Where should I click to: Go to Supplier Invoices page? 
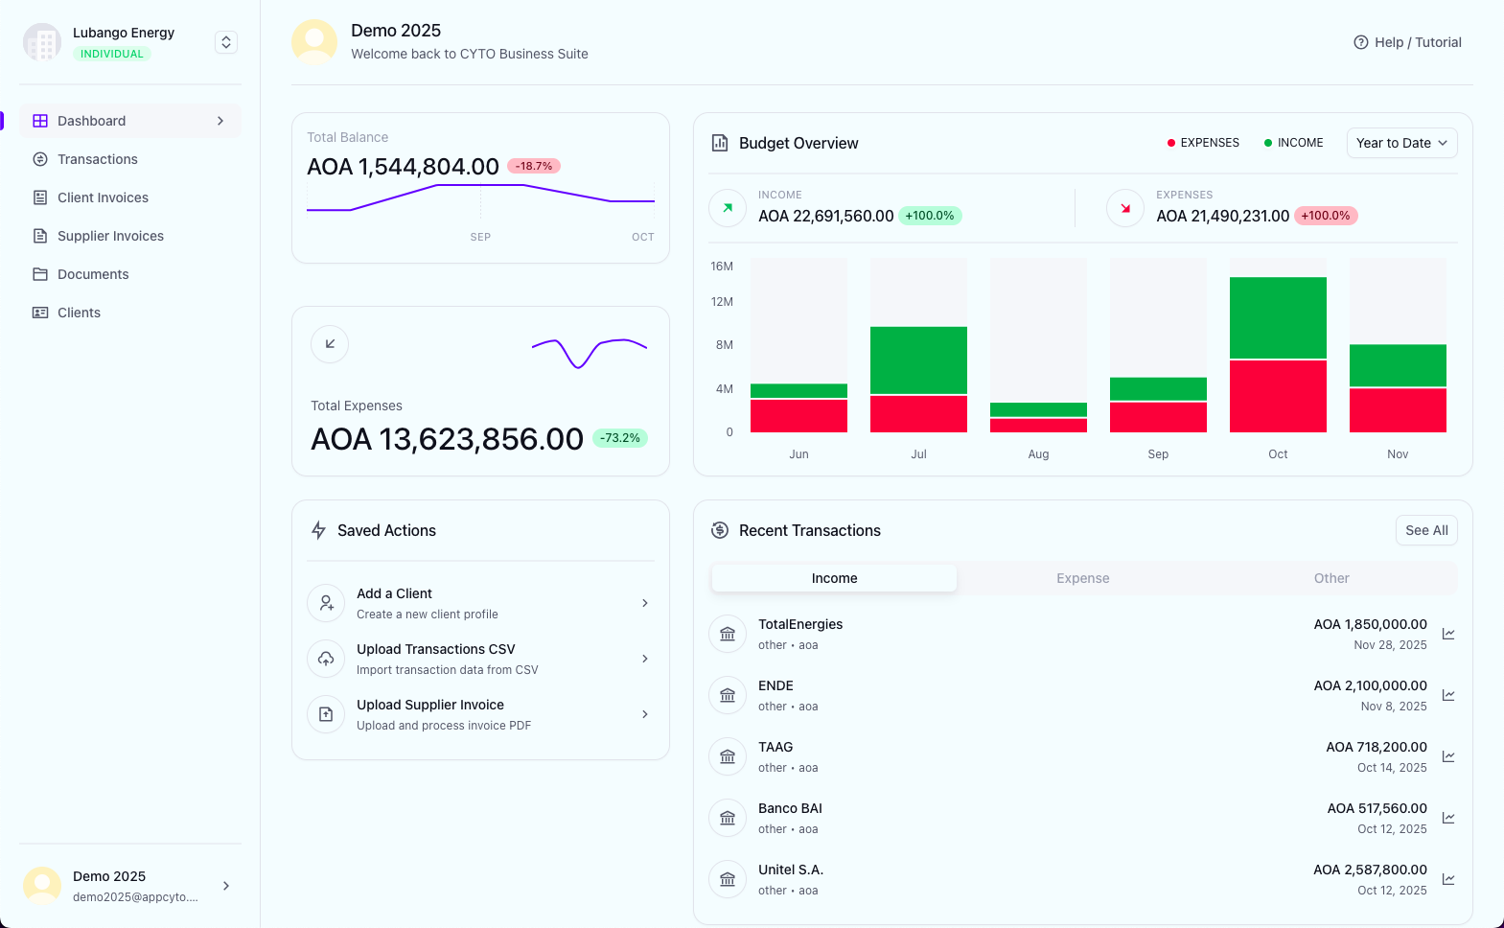tap(110, 236)
